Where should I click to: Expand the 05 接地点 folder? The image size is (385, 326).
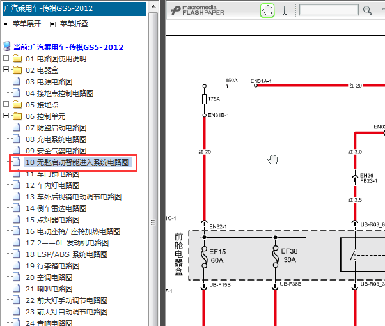pyautogui.click(x=6, y=104)
